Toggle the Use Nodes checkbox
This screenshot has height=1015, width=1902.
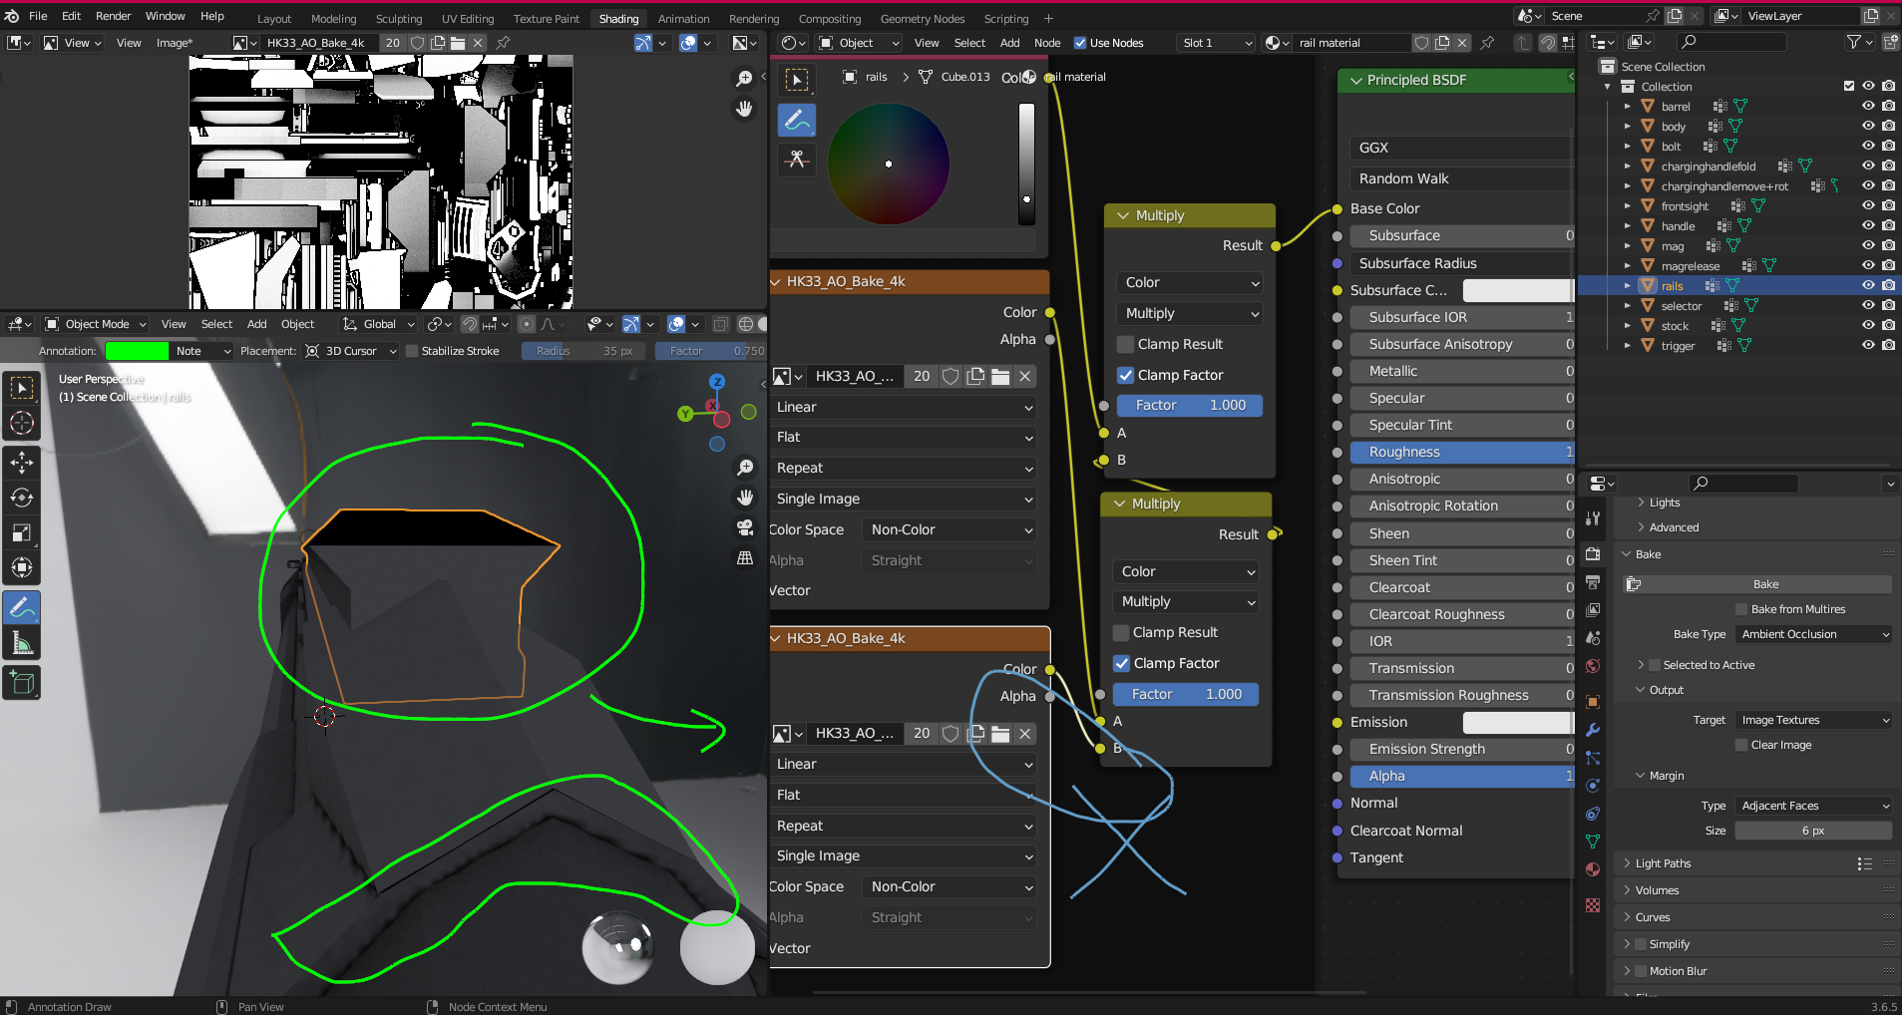1080,43
